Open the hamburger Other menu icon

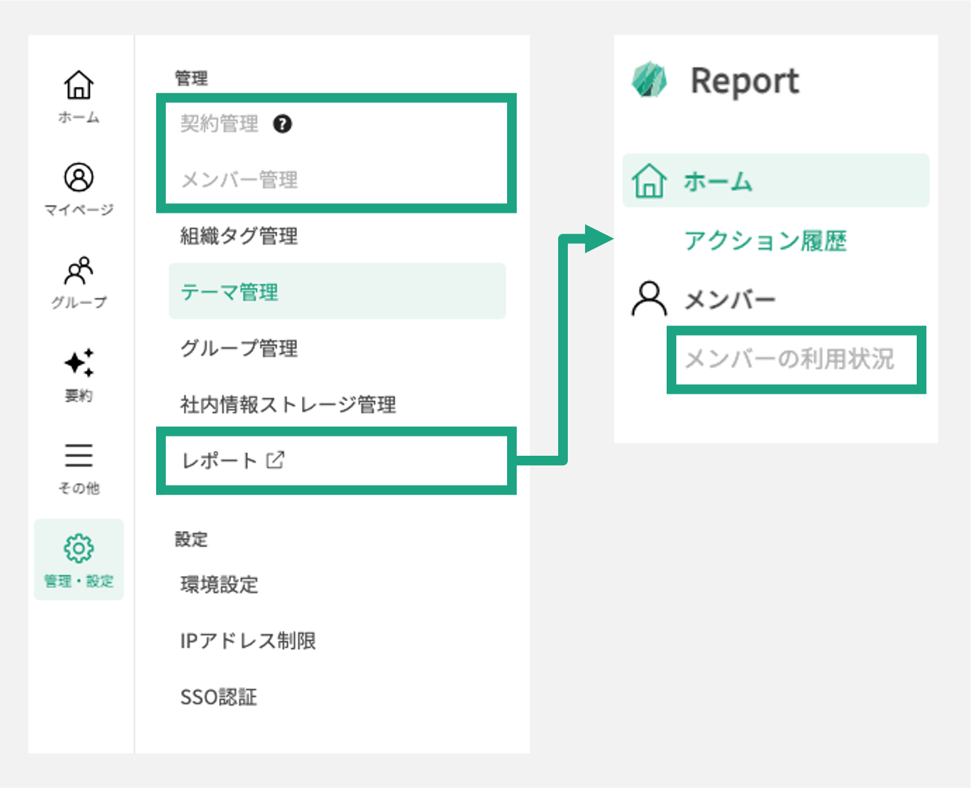[x=79, y=456]
